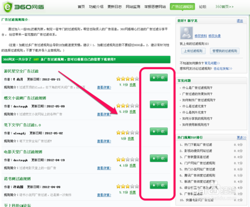Open FAQ 如何分享我的规则包?

(197, 118)
